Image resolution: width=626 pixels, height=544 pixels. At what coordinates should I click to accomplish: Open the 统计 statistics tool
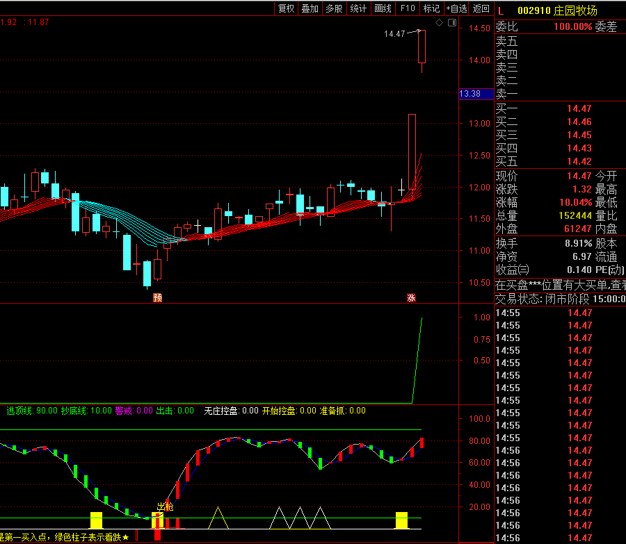358,8
